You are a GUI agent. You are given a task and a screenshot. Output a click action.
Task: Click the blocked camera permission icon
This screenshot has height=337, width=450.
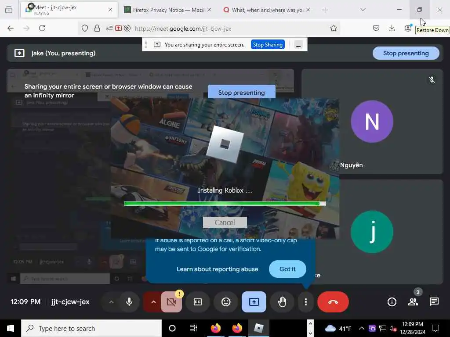point(127,28)
